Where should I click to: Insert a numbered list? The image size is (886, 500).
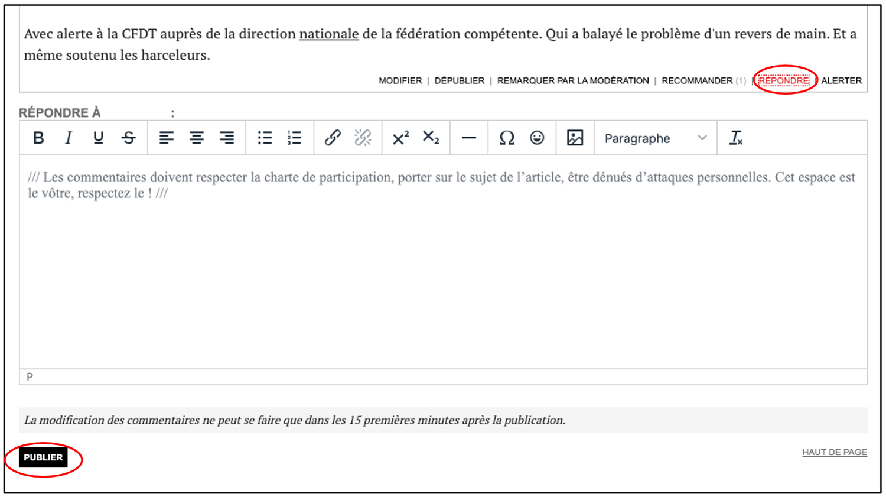(294, 138)
